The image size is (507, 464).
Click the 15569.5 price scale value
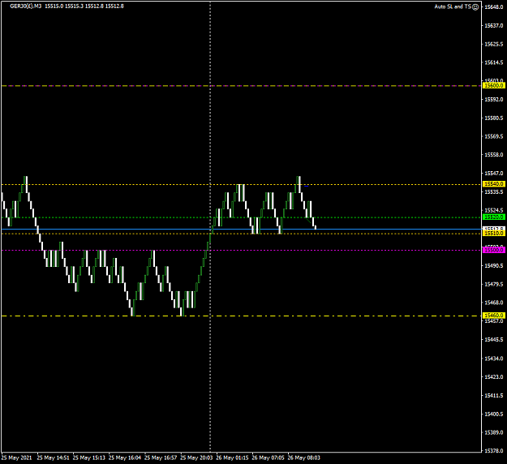click(494, 136)
